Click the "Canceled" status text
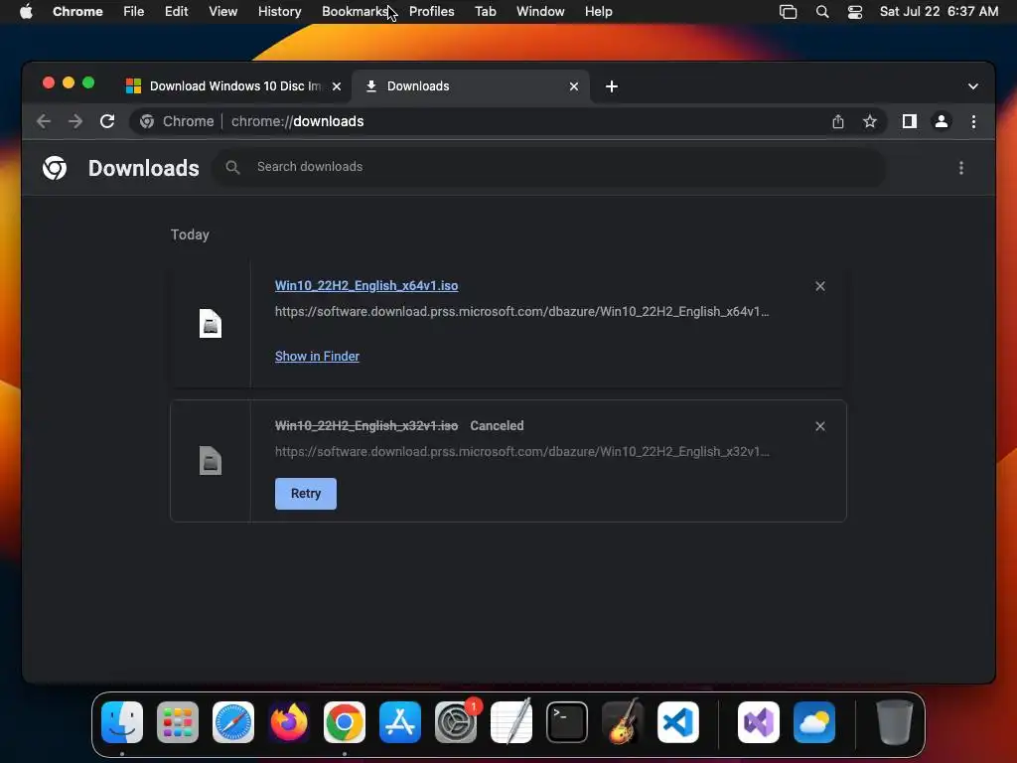Viewport: 1017px width, 763px height. tap(497, 425)
